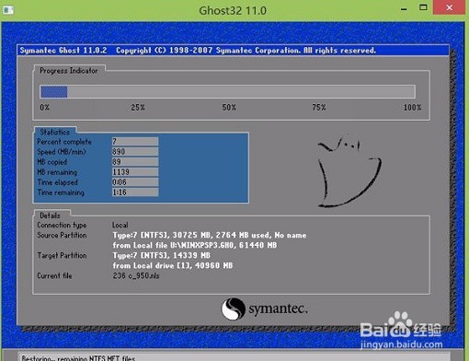469x361 pixels.
Task: Click the 100% progress marker label
Action: tap(413, 108)
